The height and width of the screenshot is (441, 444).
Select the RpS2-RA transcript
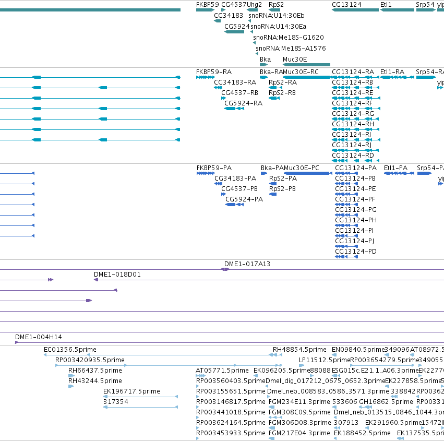tap(275, 88)
